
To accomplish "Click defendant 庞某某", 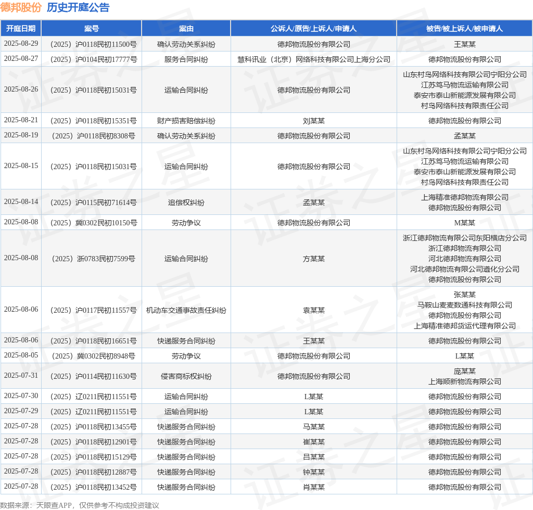I will [x=464, y=371].
